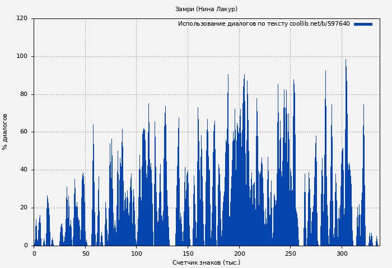This screenshot has width=392, height=268.
Task: Click the y-axis label "% диалогов"
Action: pyautogui.click(x=6, y=132)
